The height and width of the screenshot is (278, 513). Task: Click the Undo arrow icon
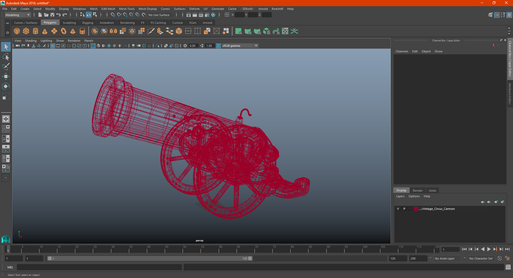(x=59, y=15)
